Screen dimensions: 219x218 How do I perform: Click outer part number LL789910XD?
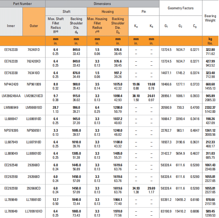[x=34, y=211]
